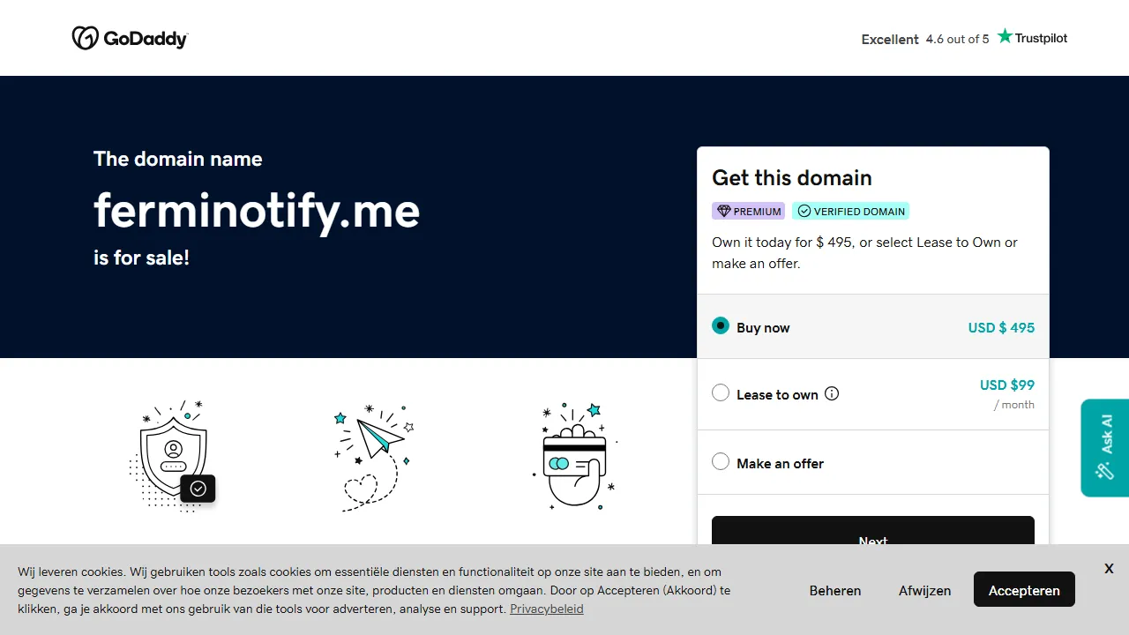This screenshot has width=1129, height=635.
Task: Click the GoDaddy logo icon
Action: click(85, 37)
